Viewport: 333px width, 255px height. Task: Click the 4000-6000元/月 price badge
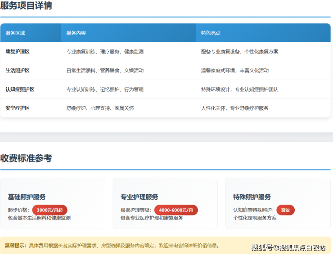[x=176, y=210]
